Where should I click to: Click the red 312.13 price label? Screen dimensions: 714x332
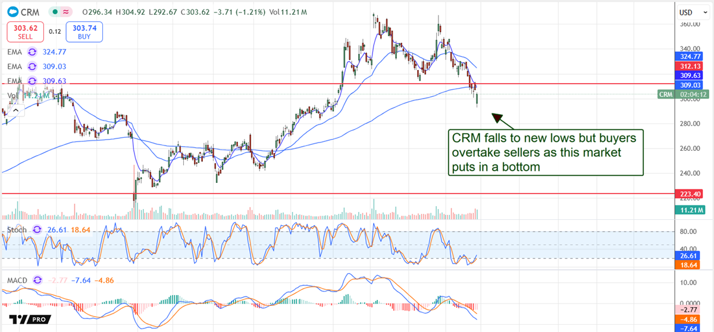(x=691, y=67)
